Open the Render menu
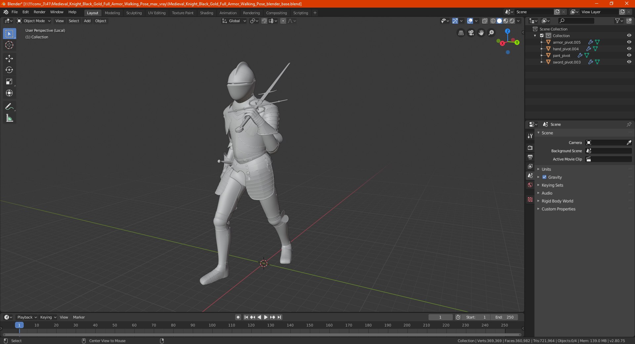 click(39, 12)
